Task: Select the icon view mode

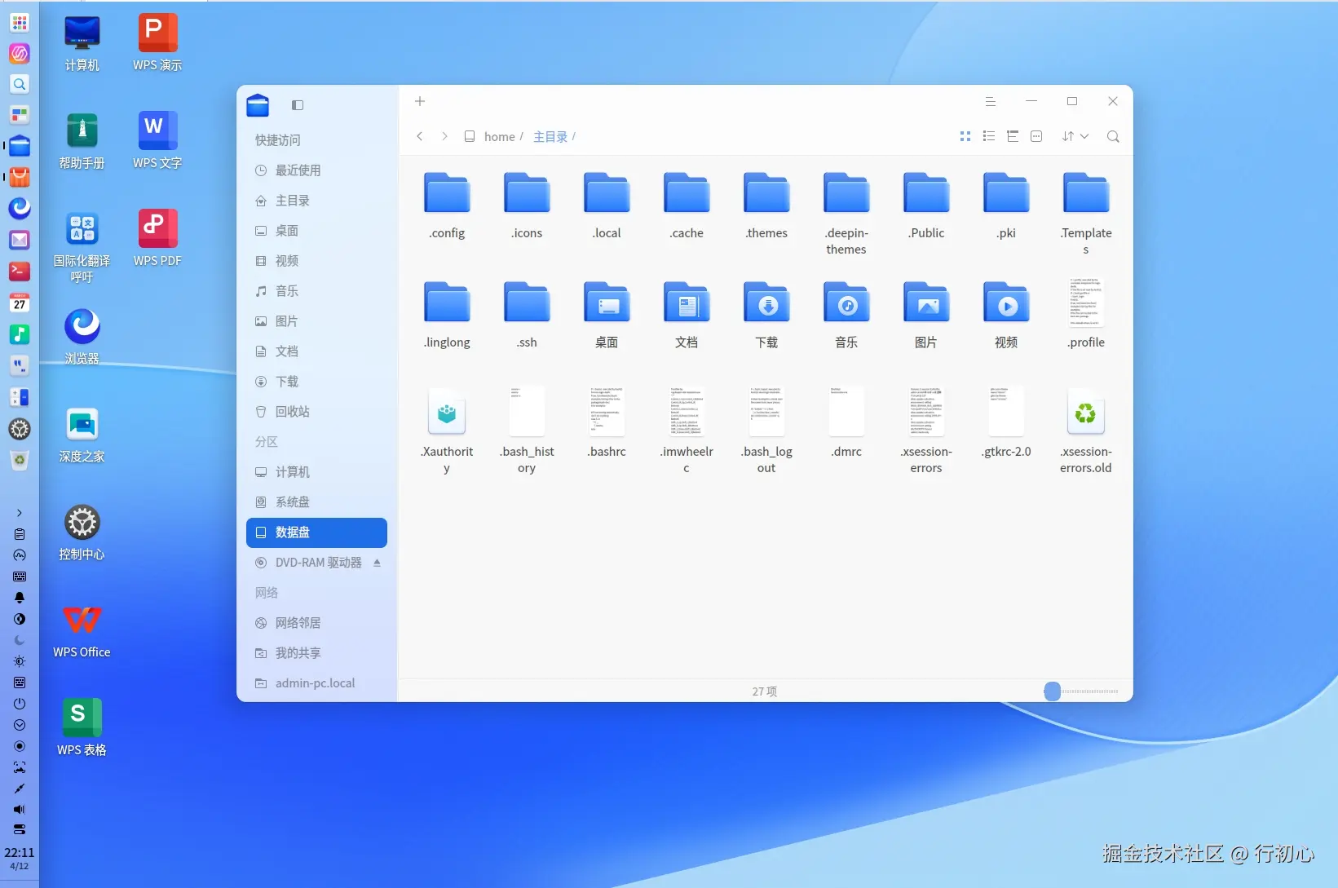Action: click(x=965, y=136)
